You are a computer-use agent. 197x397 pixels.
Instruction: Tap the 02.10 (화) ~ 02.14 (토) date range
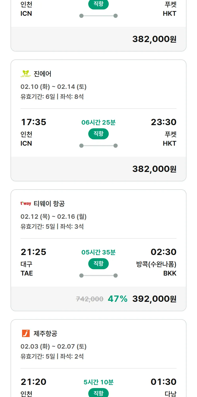[x=54, y=87]
